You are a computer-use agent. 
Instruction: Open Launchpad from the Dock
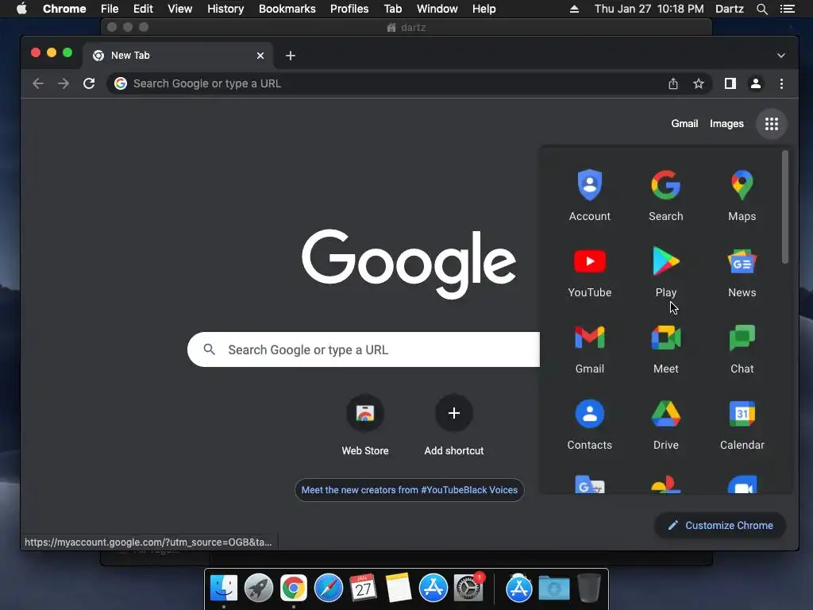[x=259, y=588]
